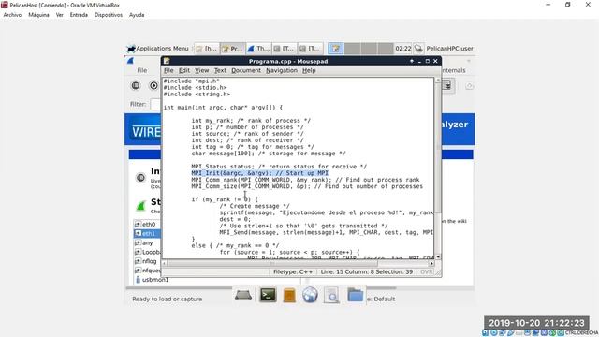The image size is (599, 337).
Task: Open the VirtualBox Archivo menu
Action: (x=12, y=15)
